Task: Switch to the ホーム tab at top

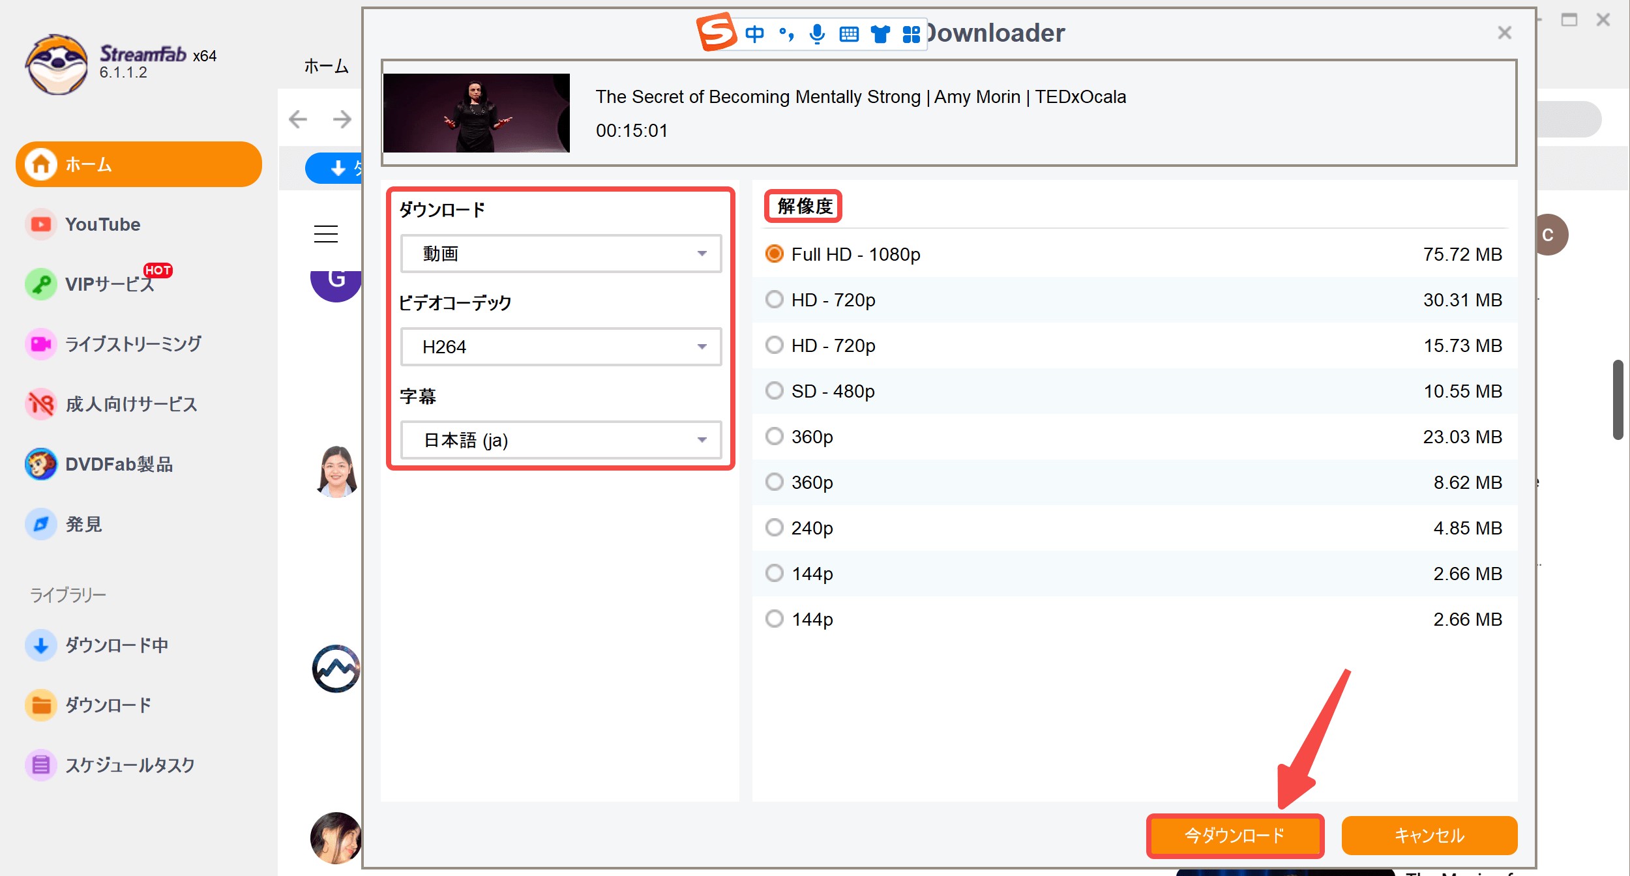Action: coord(327,66)
